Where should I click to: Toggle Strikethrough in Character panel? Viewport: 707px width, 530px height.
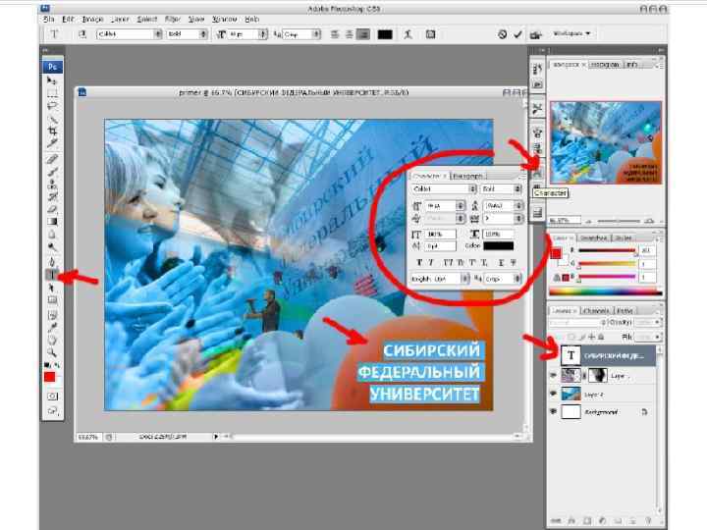[x=514, y=262]
